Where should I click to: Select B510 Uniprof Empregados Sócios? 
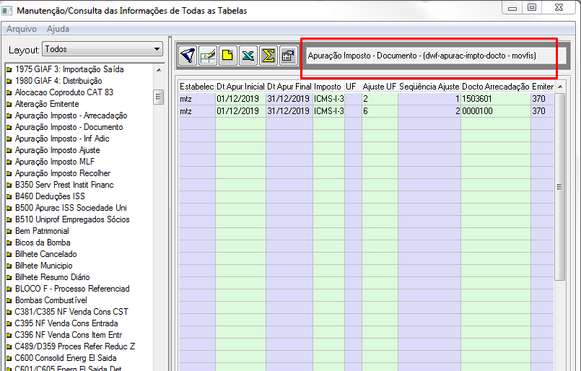(x=72, y=219)
